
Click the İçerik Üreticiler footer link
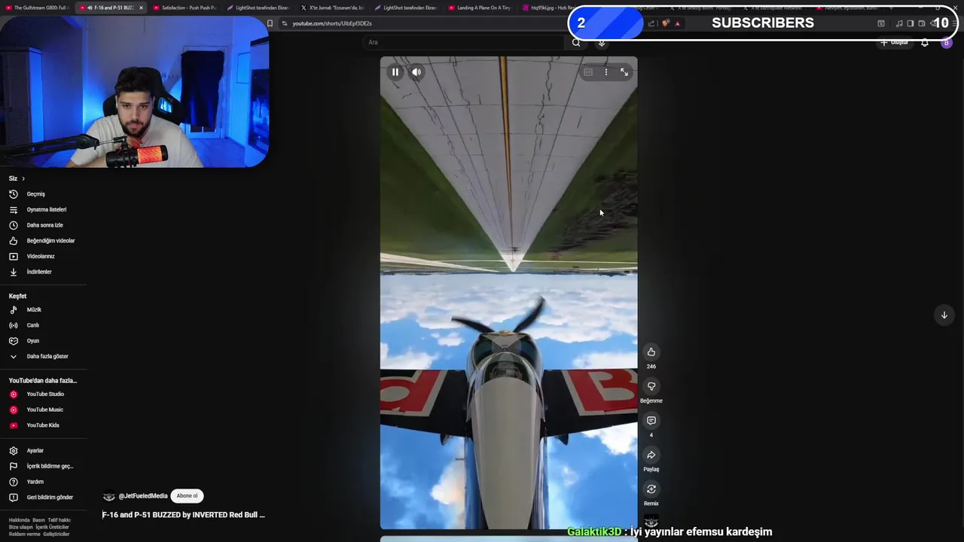pyautogui.click(x=52, y=527)
